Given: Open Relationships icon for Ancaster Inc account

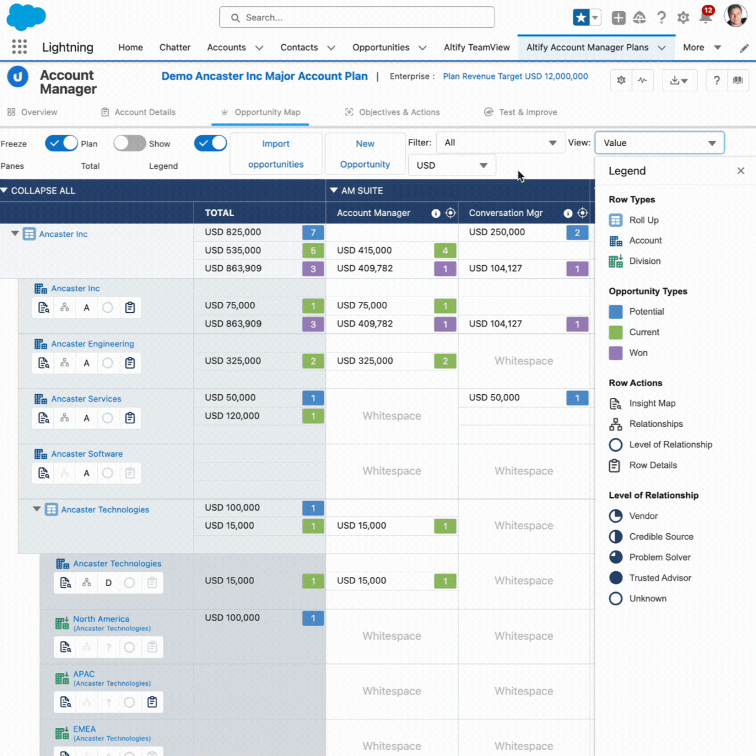Looking at the screenshot, I should (x=65, y=308).
